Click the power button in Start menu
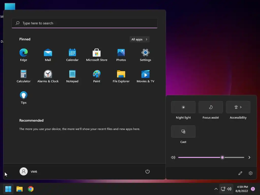 coord(148,171)
